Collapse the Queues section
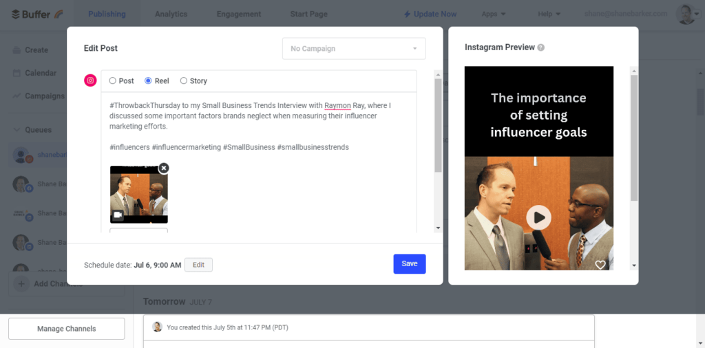705x348 pixels. [x=17, y=130]
